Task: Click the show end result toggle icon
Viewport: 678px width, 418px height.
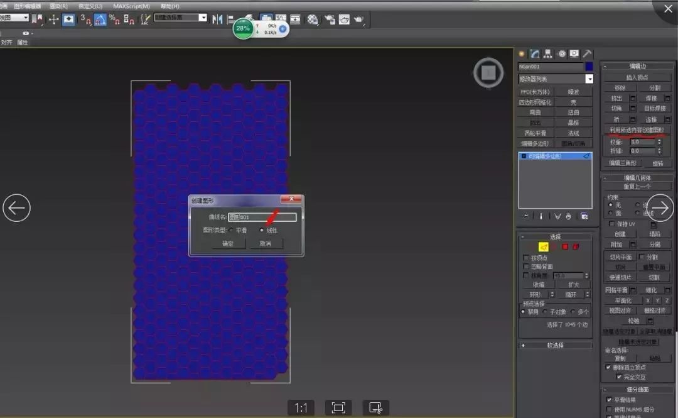Action: (541, 216)
